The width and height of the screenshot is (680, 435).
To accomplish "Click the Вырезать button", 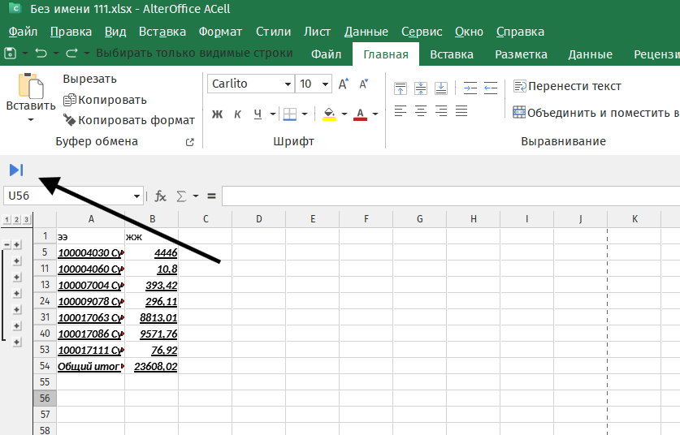I will coord(89,79).
